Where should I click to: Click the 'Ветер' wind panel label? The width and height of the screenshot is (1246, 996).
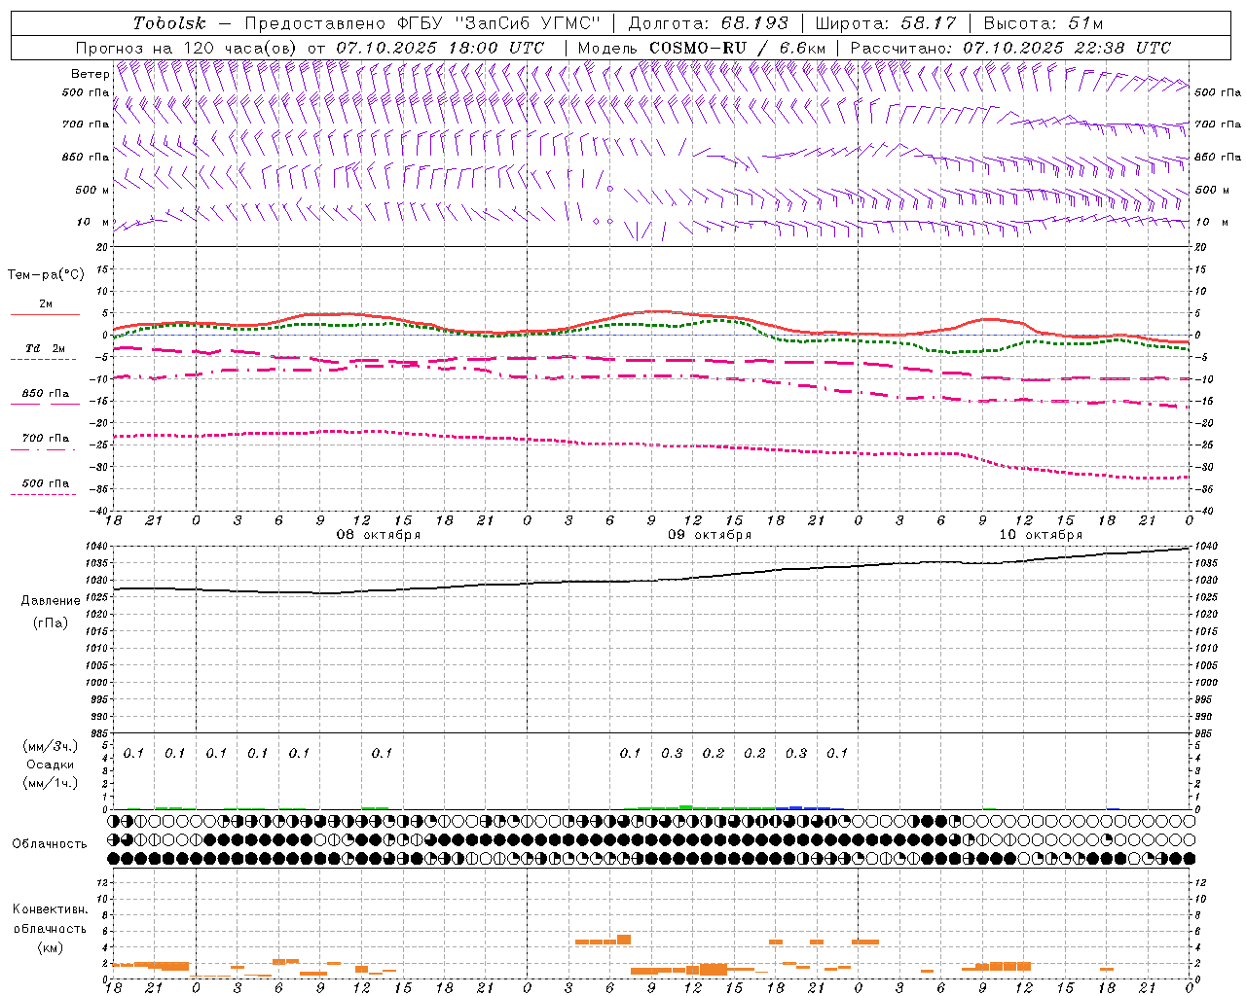tap(91, 74)
